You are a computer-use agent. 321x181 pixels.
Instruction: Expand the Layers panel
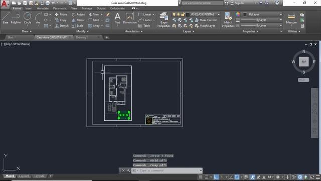pyautogui.click(x=189, y=31)
